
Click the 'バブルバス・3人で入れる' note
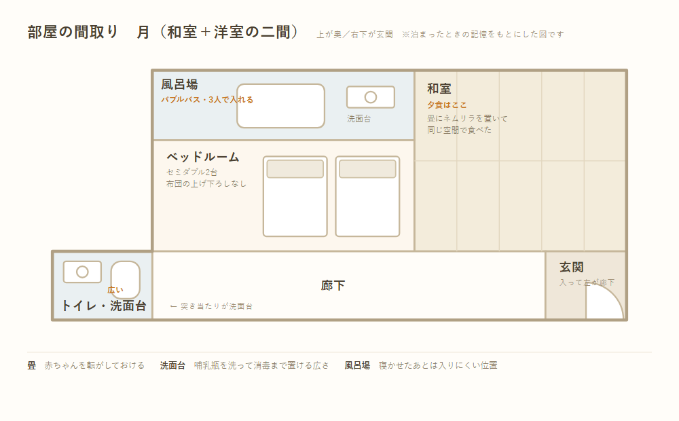coord(207,100)
